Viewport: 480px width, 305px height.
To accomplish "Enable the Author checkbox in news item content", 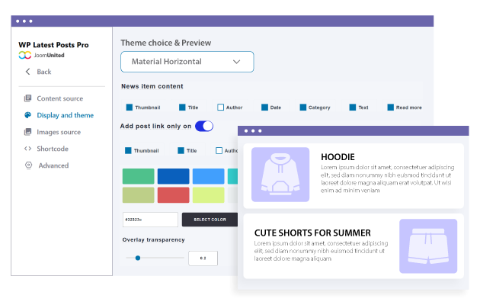I will [x=221, y=108].
